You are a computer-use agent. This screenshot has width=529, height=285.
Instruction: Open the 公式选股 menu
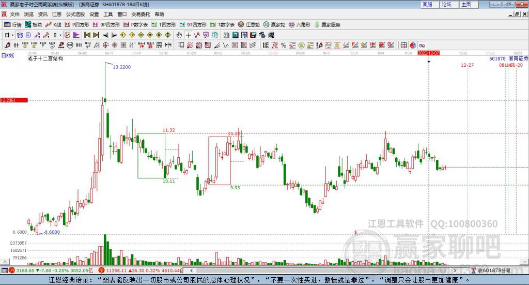pyautogui.click(x=75, y=14)
